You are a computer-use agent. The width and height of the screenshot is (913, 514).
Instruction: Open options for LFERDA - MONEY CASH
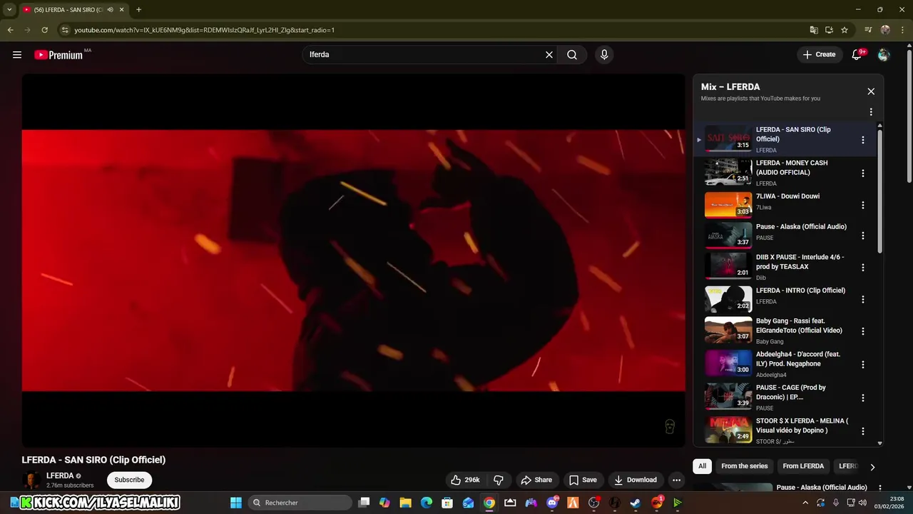point(863,173)
